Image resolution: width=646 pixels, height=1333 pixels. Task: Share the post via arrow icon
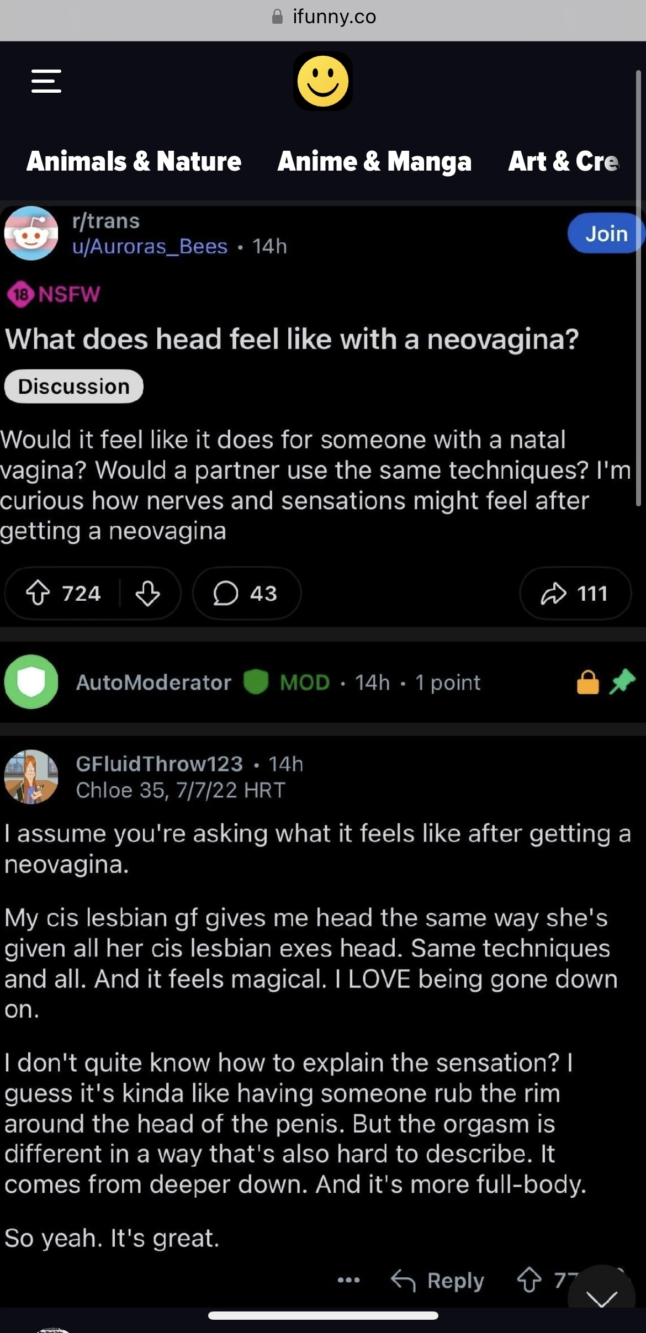pyautogui.click(x=575, y=594)
